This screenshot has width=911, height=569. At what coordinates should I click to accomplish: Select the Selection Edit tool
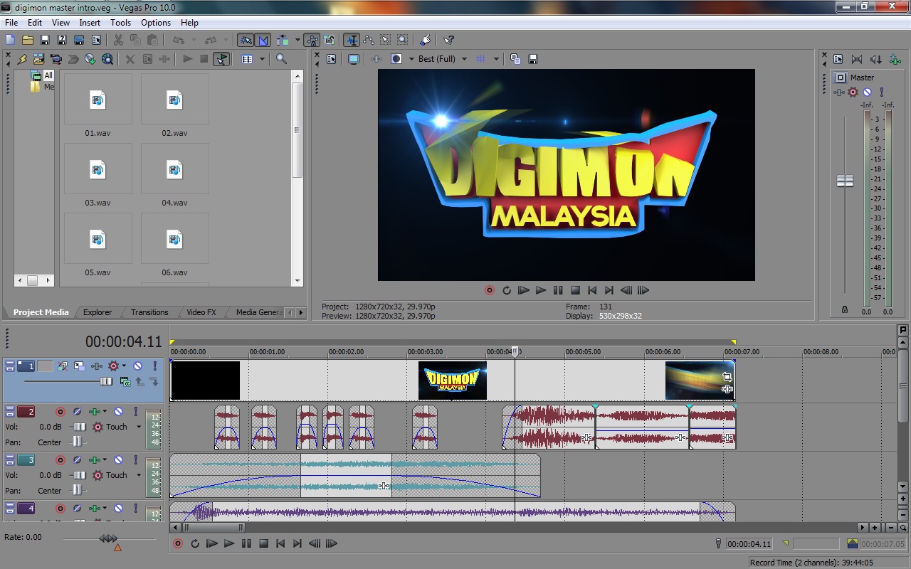(386, 40)
